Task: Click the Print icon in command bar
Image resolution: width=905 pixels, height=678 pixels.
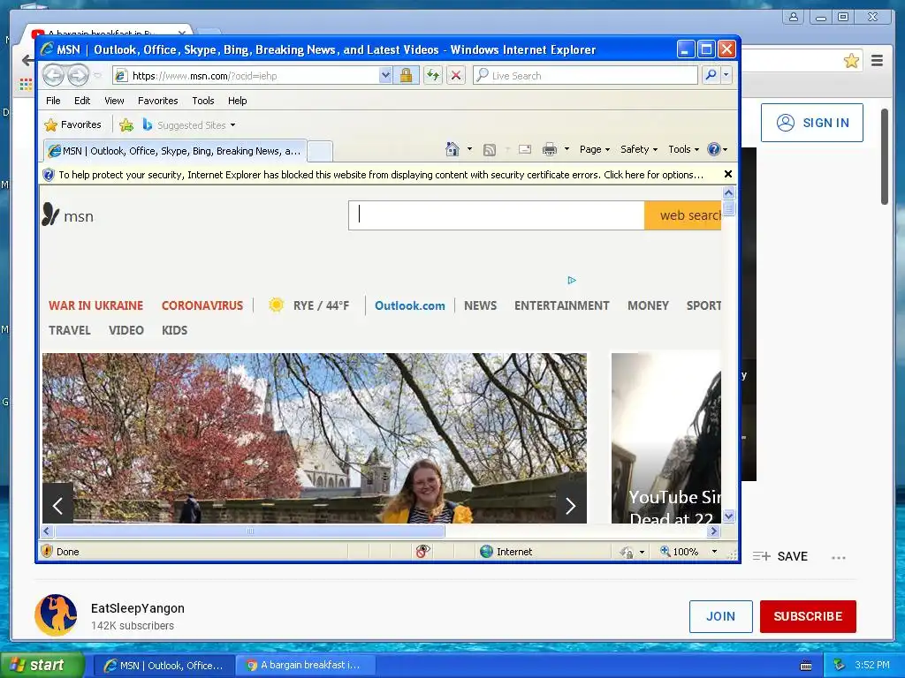Action: 550,149
